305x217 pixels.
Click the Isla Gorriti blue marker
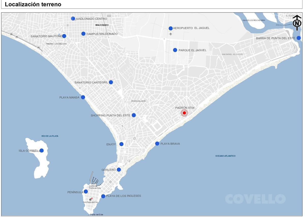point(41,151)
